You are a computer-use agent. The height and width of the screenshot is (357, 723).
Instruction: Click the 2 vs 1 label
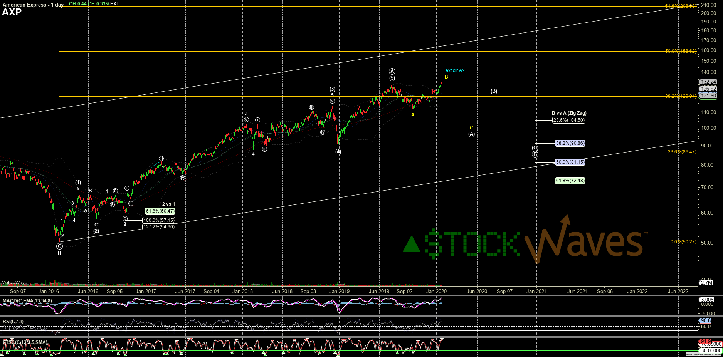pyautogui.click(x=168, y=204)
